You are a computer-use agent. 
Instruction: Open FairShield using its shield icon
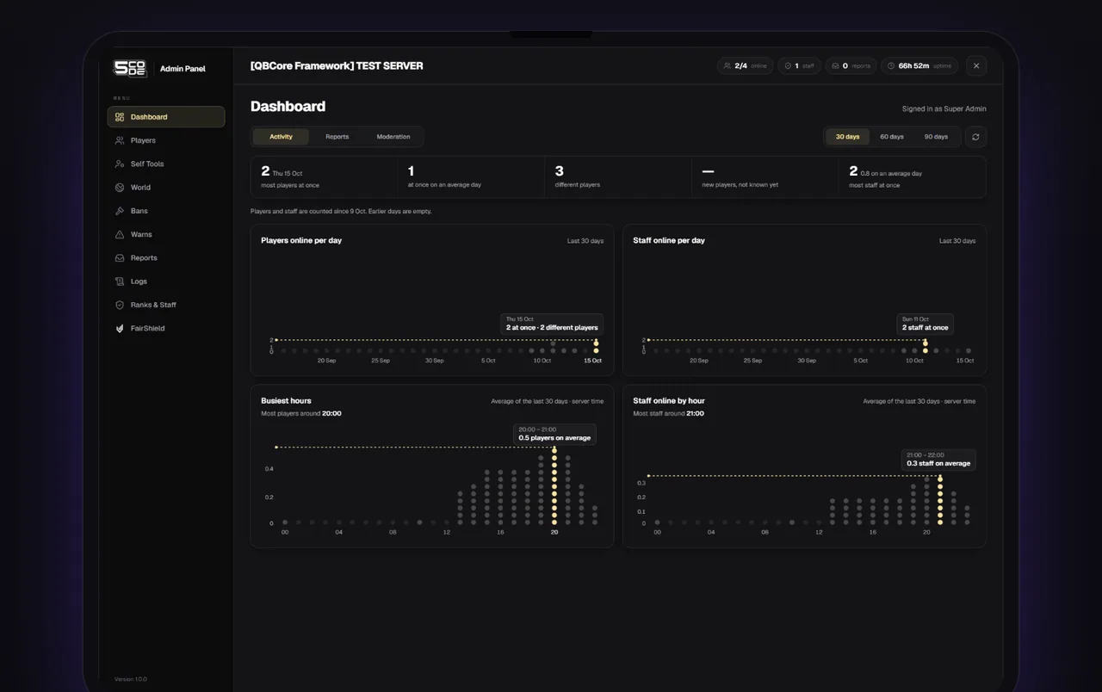[x=120, y=329]
